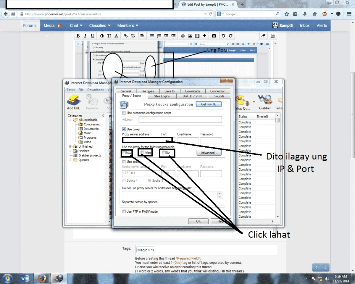
Task: Undo the last editor change
Action: click(223, 36)
